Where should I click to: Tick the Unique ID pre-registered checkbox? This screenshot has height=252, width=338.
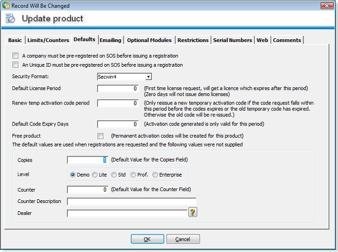coord(15,65)
